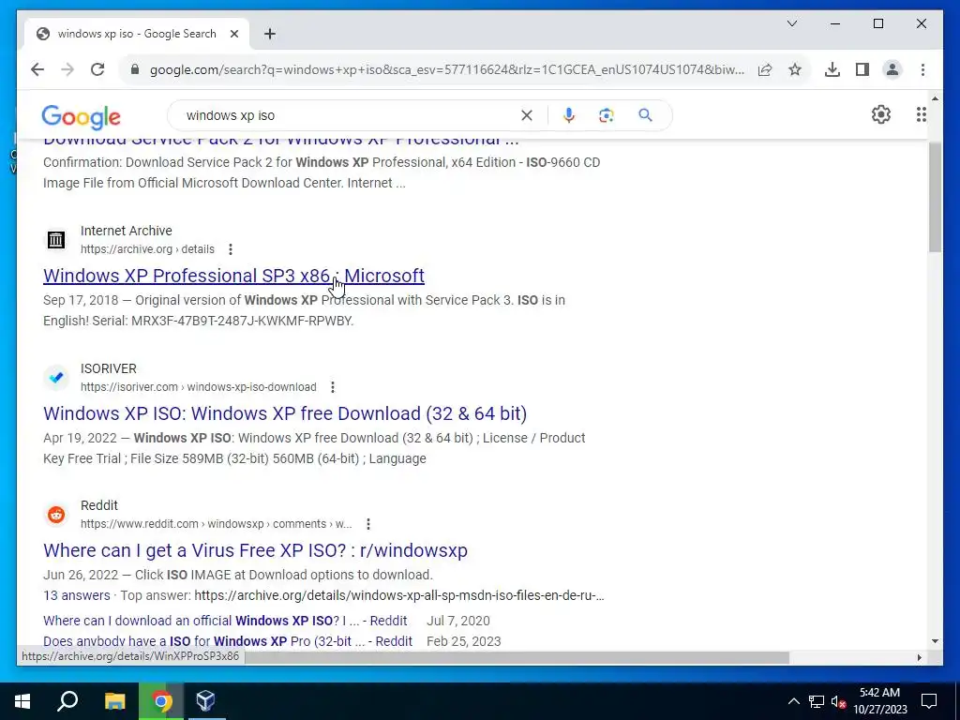Screen dimensions: 960x720
Task: Open the 13 answers link
Action: 77,595
